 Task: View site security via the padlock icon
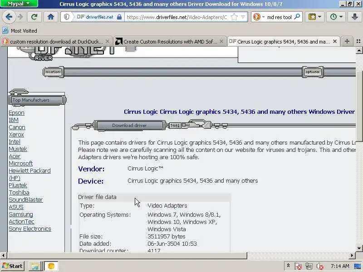[x=119, y=17]
